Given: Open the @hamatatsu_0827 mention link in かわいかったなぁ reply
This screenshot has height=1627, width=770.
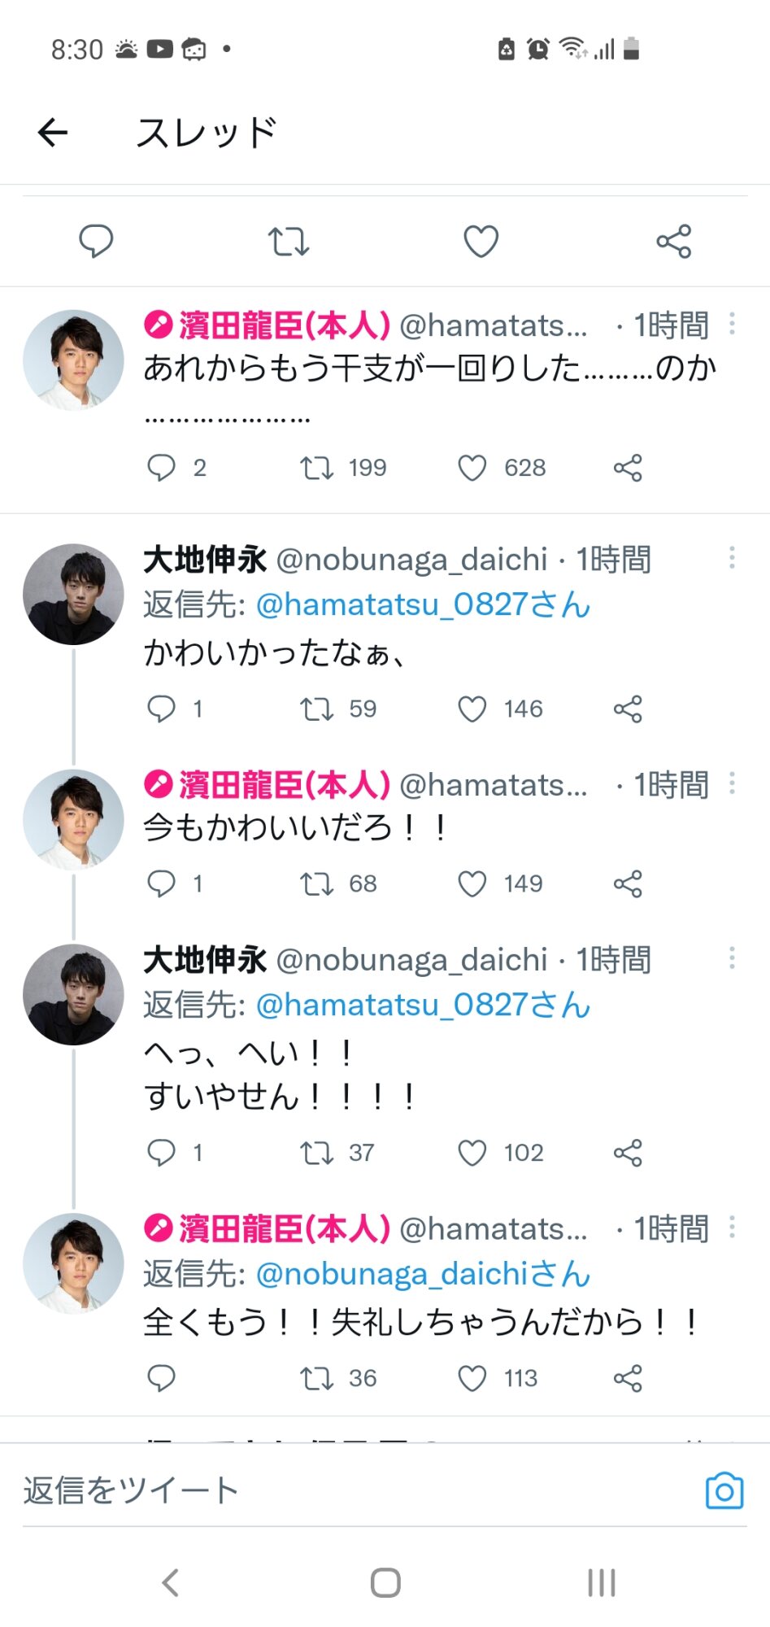Looking at the screenshot, I should pos(423,604).
